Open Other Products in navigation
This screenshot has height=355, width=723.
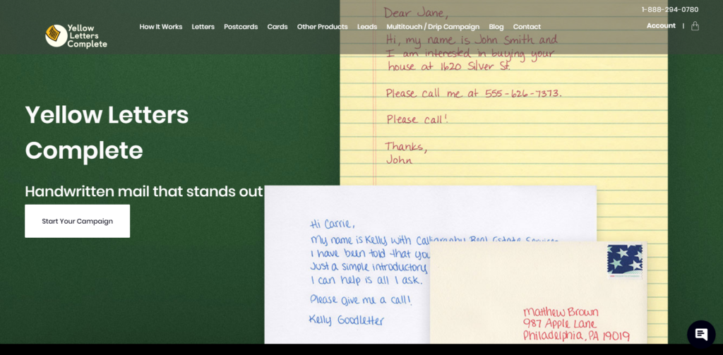tap(322, 27)
